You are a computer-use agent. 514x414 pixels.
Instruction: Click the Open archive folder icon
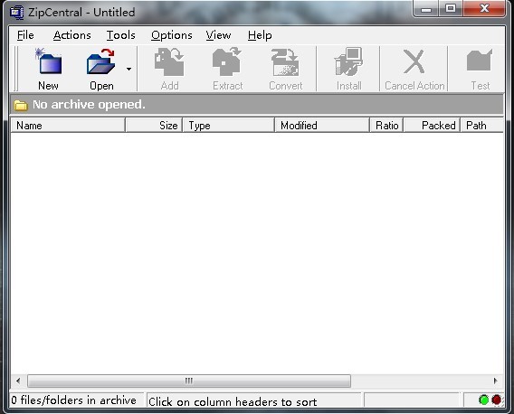(101, 61)
